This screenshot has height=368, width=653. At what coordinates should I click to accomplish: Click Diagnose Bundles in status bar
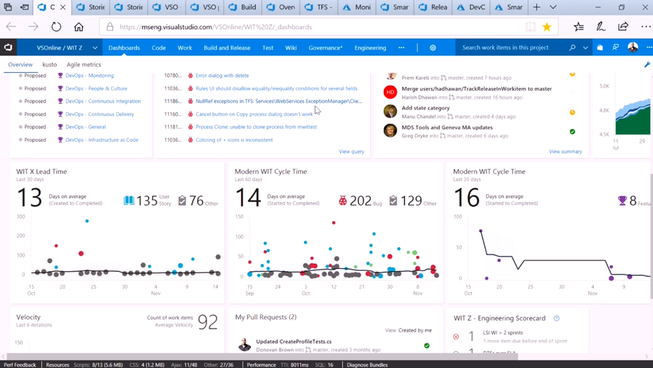367,365
